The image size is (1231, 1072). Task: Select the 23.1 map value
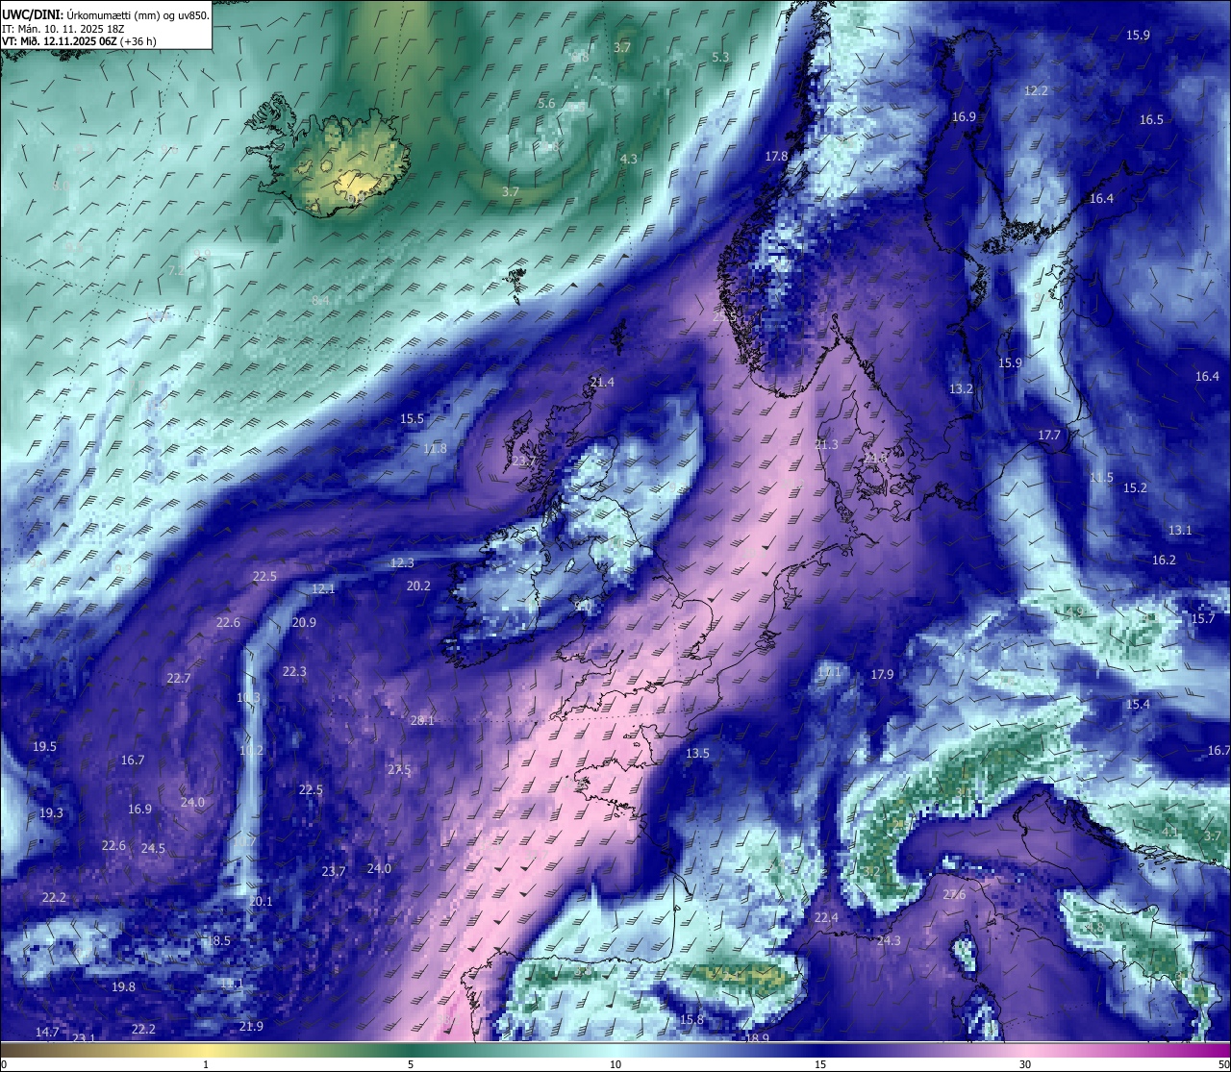tap(84, 1037)
